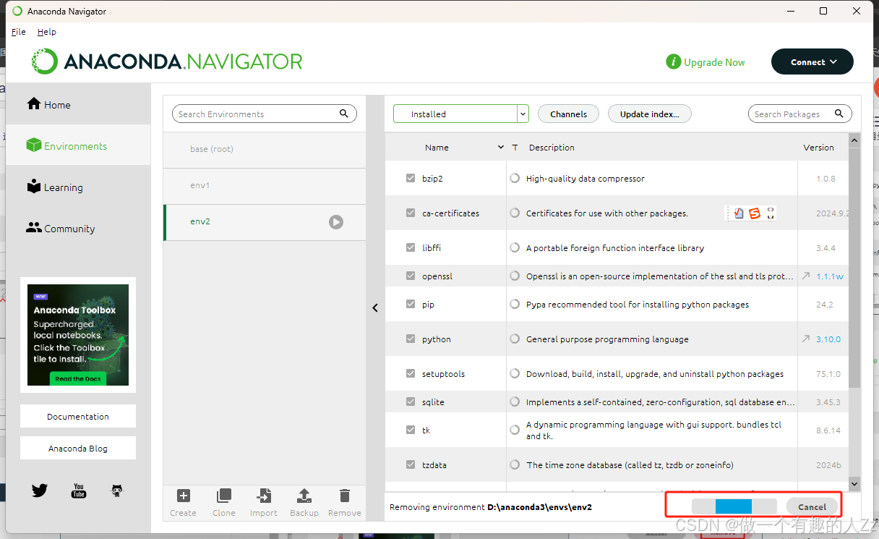
Task: Toggle the sqlite package checkbox
Action: [411, 402]
